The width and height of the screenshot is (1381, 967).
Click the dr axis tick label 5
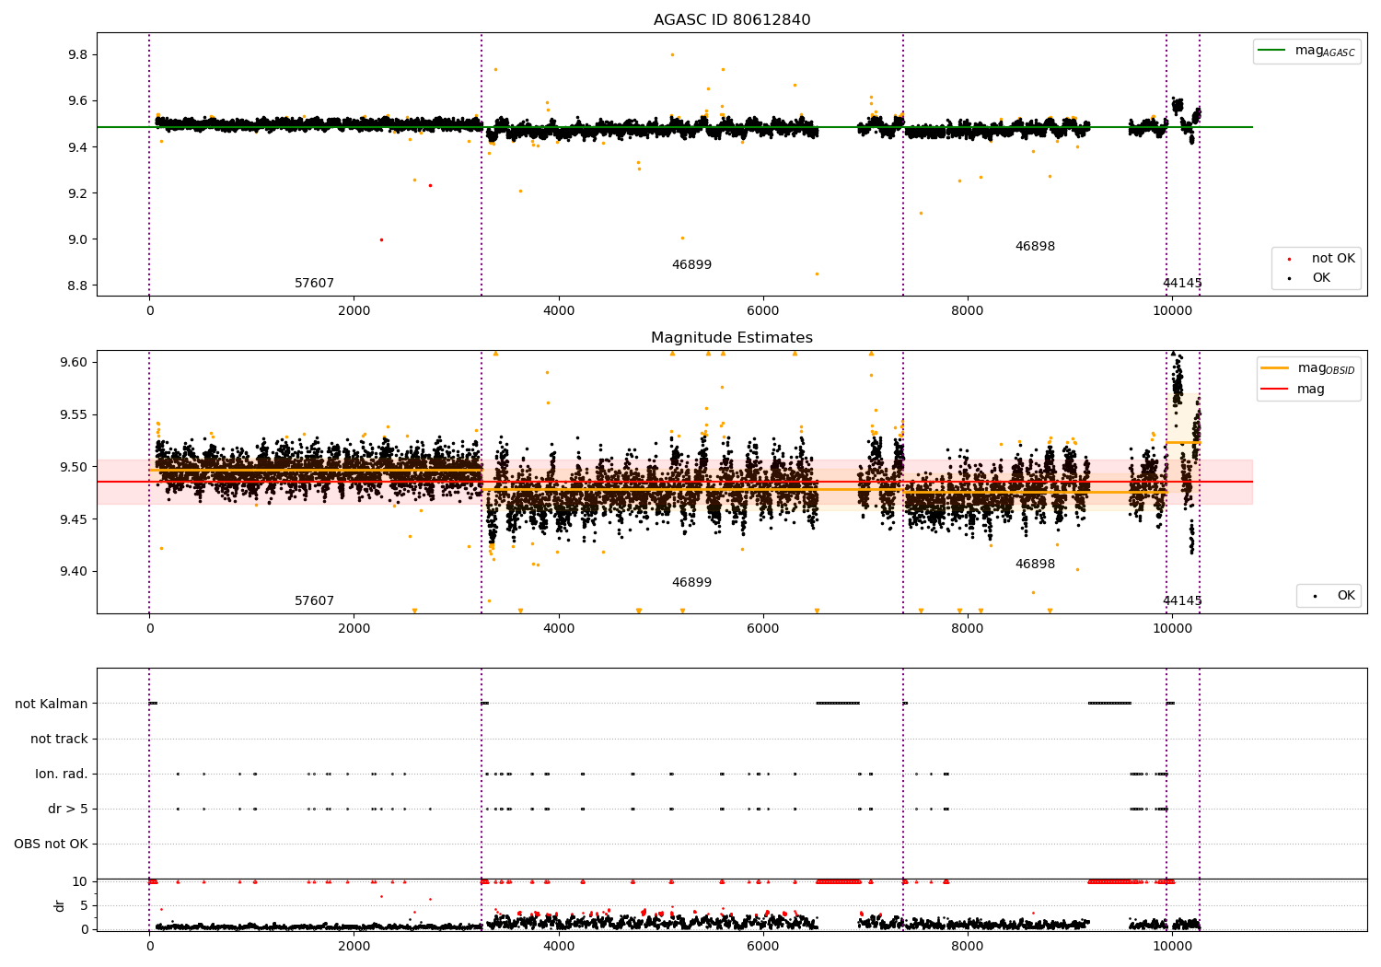point(85,905)
